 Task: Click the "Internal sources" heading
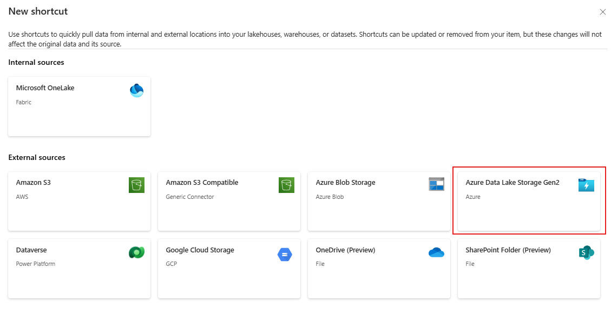36,62
